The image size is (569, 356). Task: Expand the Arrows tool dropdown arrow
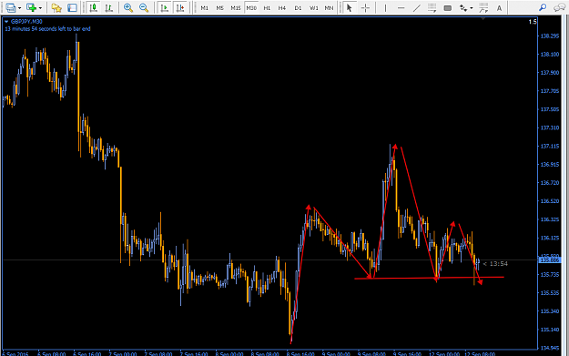click(x=472, y=8)
